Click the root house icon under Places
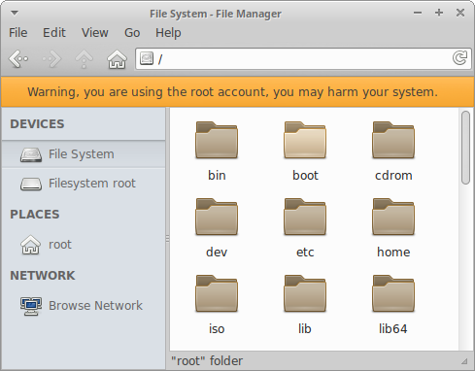Screen dimensions: 475x371 coord(31,245)
